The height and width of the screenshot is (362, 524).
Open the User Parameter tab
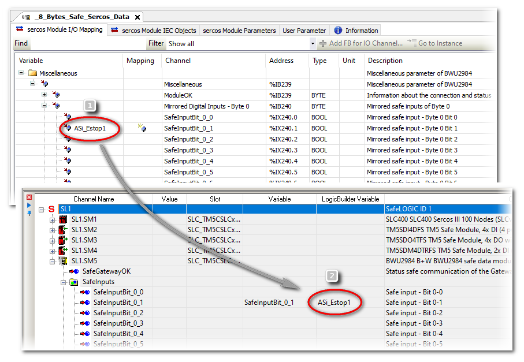pyautogui.click(x=304, y=31)
